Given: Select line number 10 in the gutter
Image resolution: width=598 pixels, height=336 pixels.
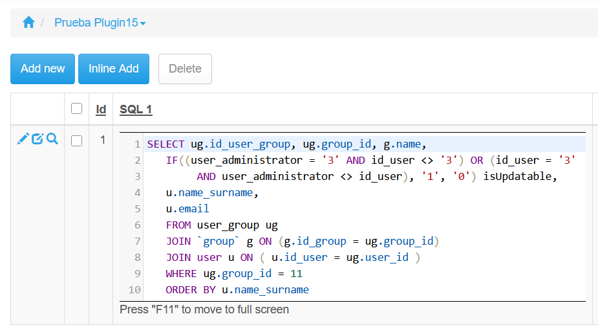Looking at the screenshot, I should [134, 290].
